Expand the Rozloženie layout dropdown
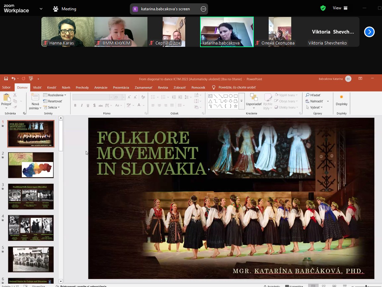The image size is (382, 287). (x=55, y=95)
